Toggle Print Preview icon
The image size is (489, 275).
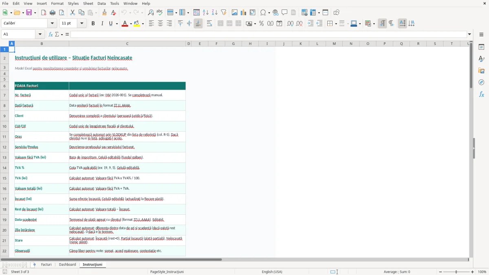[62, 13]
